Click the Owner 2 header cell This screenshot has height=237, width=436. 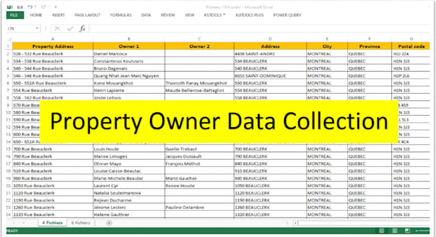pyautogui.click(x=199, y=46)
